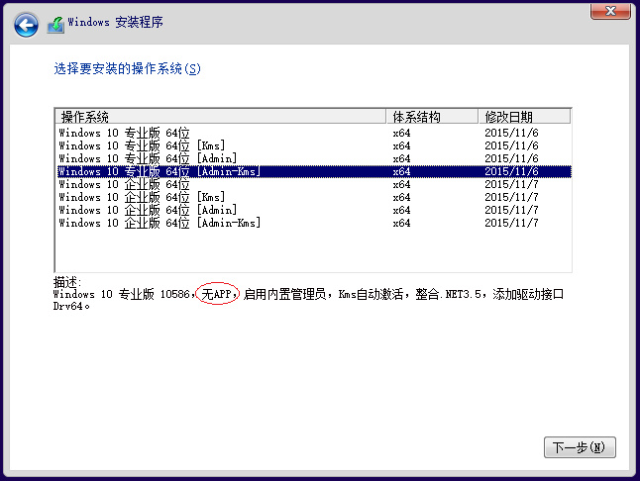
Task: Select Windows 10 企业版 64位 [Admin-Kms] row
Action: click(313, 223)
